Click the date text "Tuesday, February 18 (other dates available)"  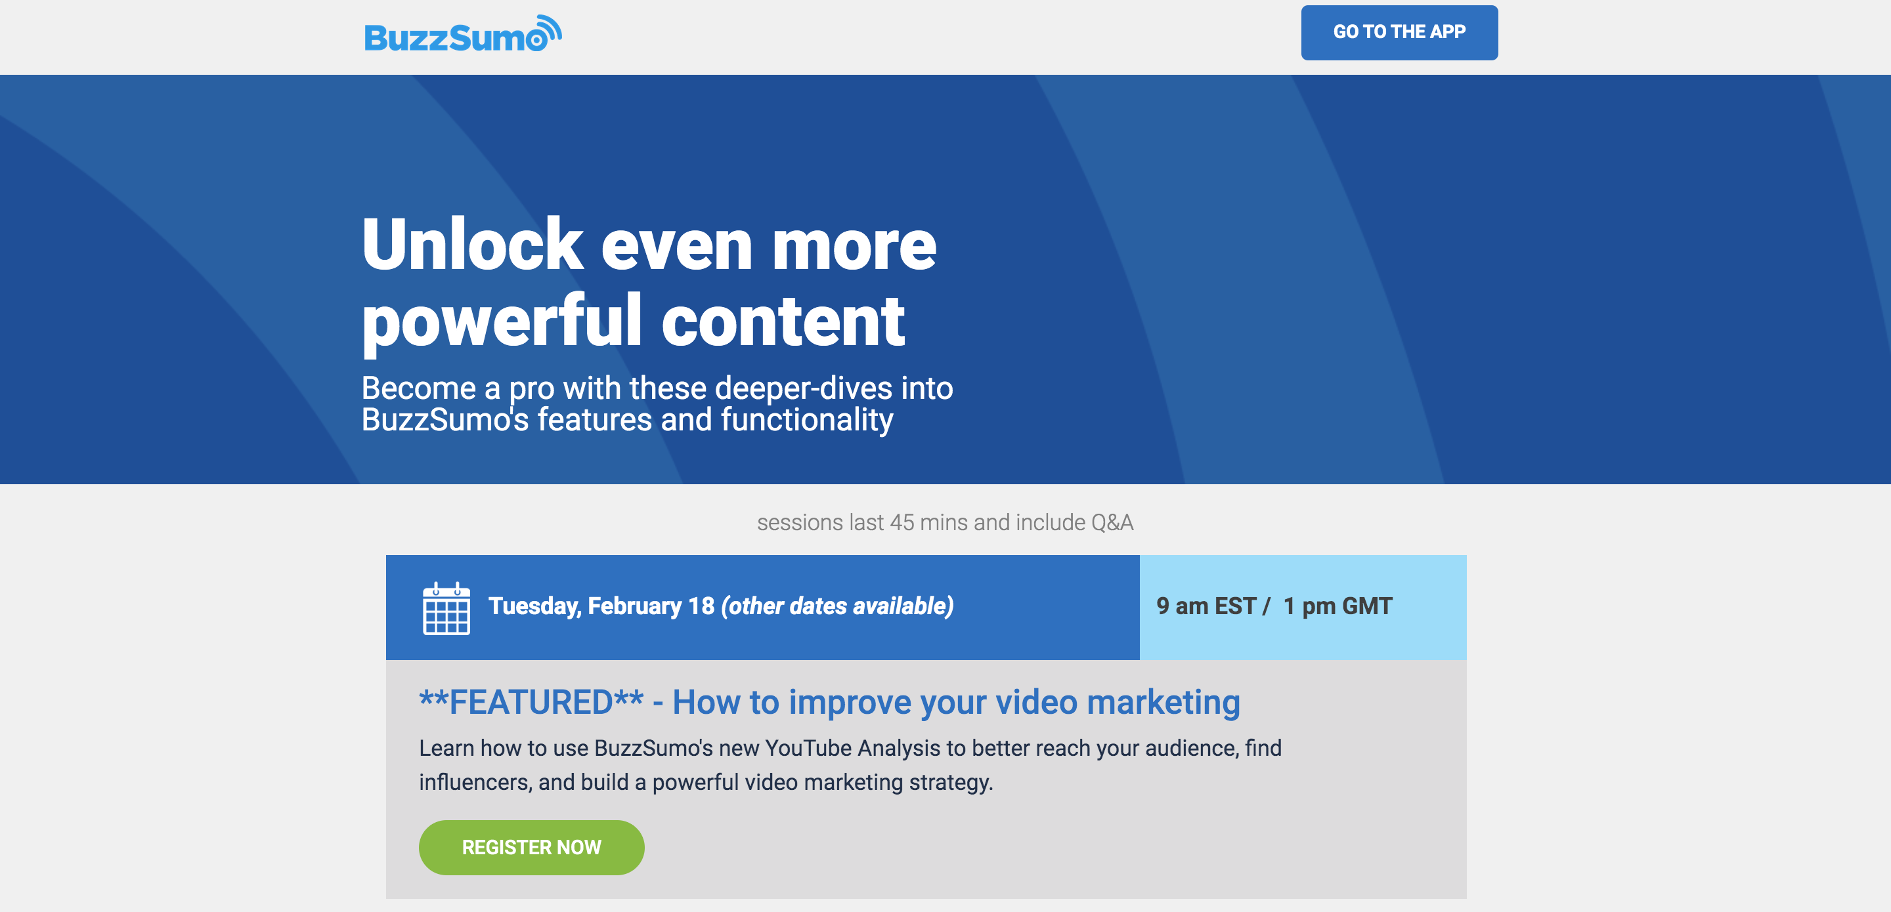pos(721,606)
